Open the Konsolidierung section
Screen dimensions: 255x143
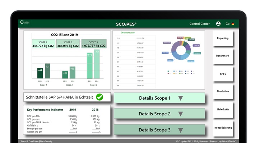[223, 128]
